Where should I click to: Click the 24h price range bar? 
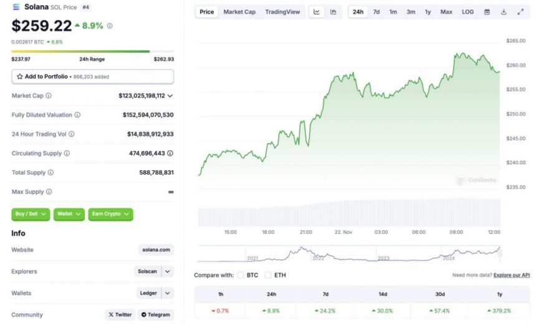coord(92,51)
